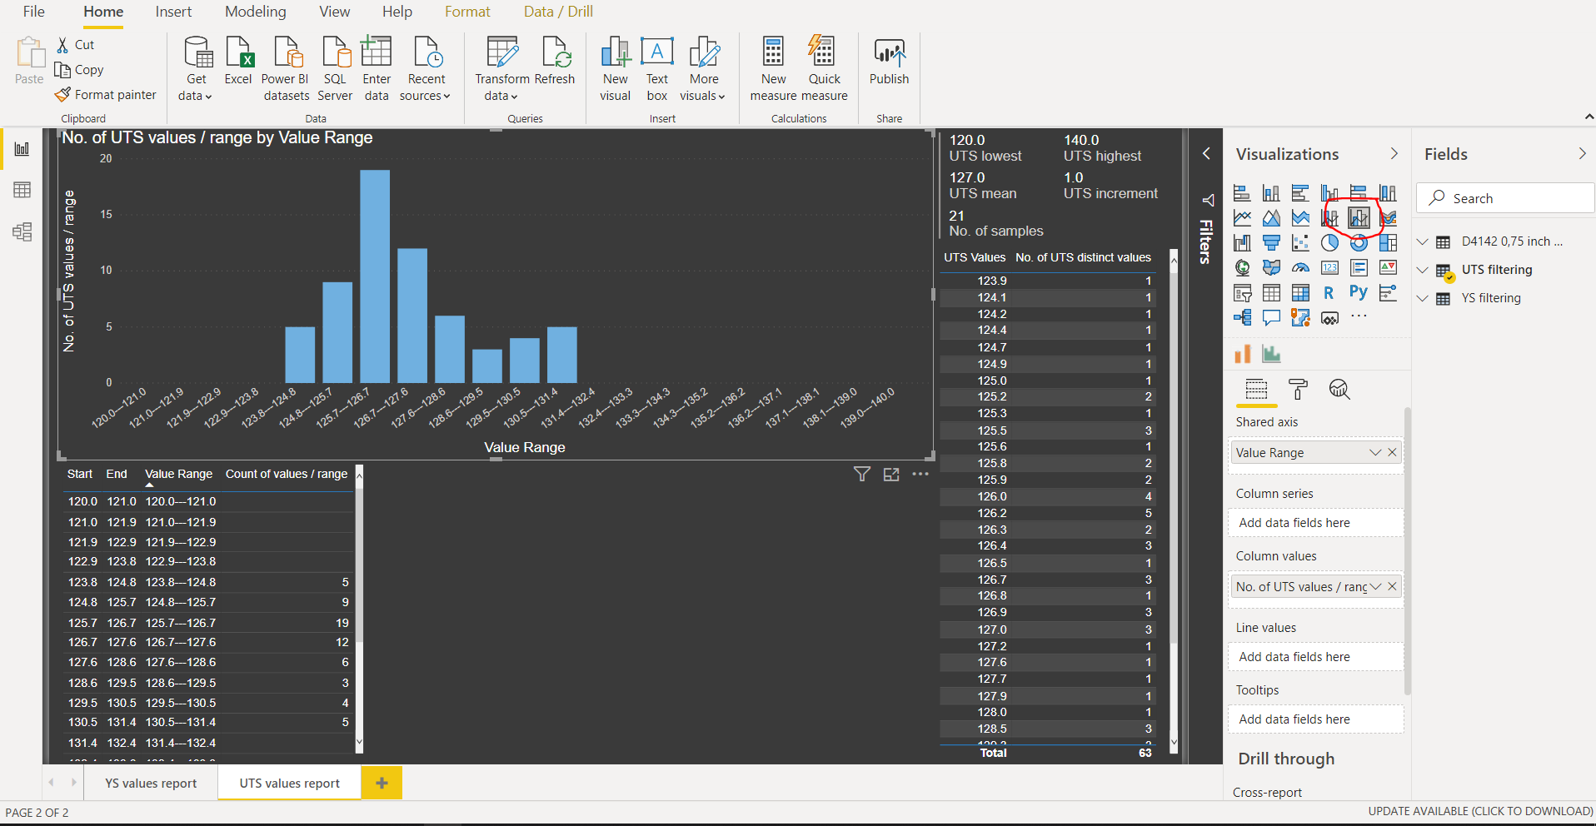The height and width of the screenshot is (826, 1596).
Task: Open the View ribbon tab
Action: (334, 12)
